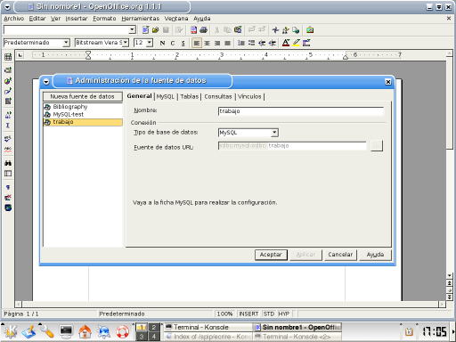Viewport: 456px width, 342px height.
Task: Click the Print document icon
Action: tap(203, 29)
